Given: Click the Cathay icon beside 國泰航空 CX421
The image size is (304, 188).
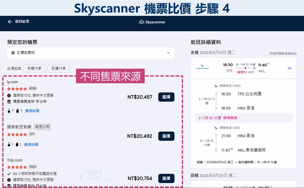Looking at the screenshot, I should (216, 86).
